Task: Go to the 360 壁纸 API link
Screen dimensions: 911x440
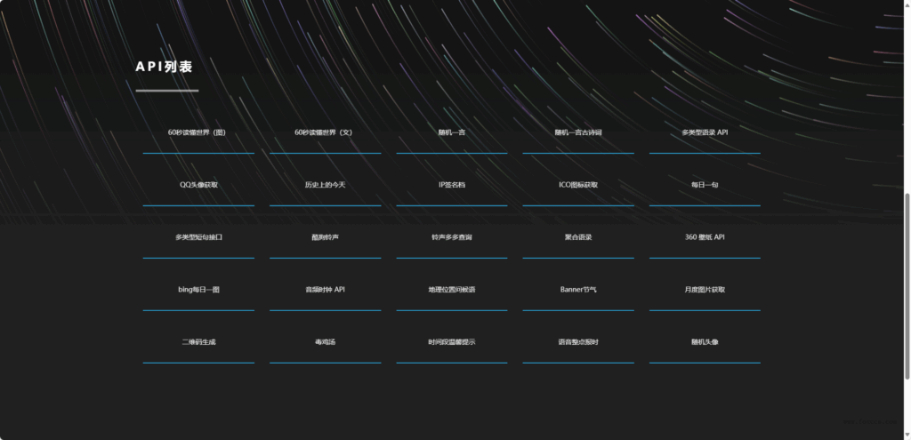Action: pyautogui.click(x=705, y=237)
